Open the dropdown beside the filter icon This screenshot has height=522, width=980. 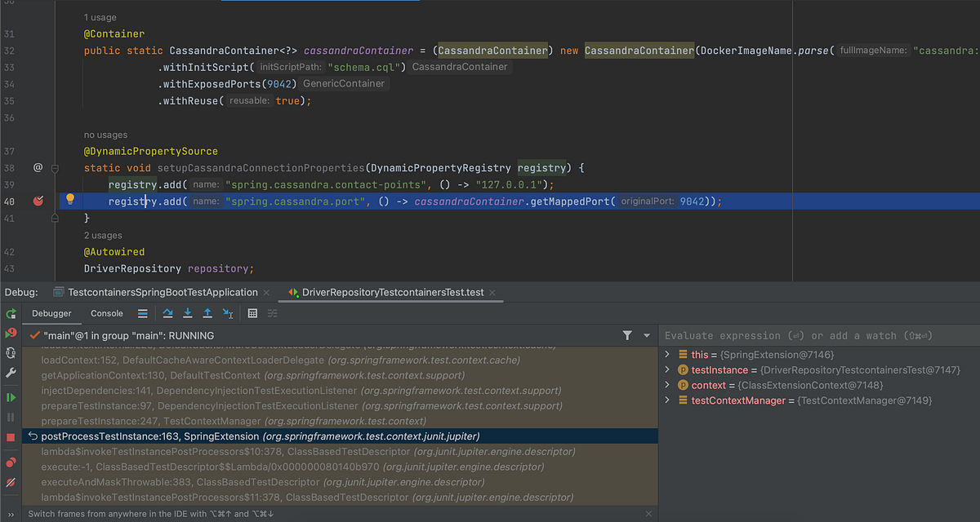tap(645, 335)
